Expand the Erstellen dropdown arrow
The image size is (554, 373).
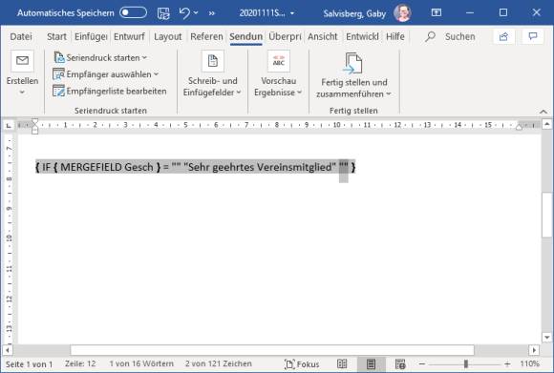coord(22,93)
